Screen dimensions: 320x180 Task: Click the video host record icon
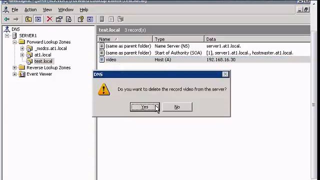(101, 59)
